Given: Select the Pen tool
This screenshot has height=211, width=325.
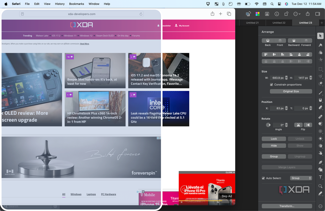Looking at the screenshot, I should point(320,162).
